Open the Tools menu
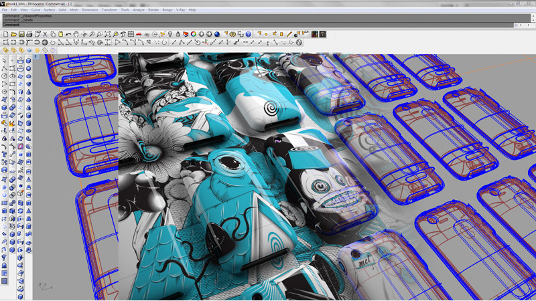This screenshot has height=301, width=536. 125,10
